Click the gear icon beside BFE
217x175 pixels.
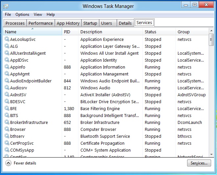pyautogui.click(x=7, y=108)
